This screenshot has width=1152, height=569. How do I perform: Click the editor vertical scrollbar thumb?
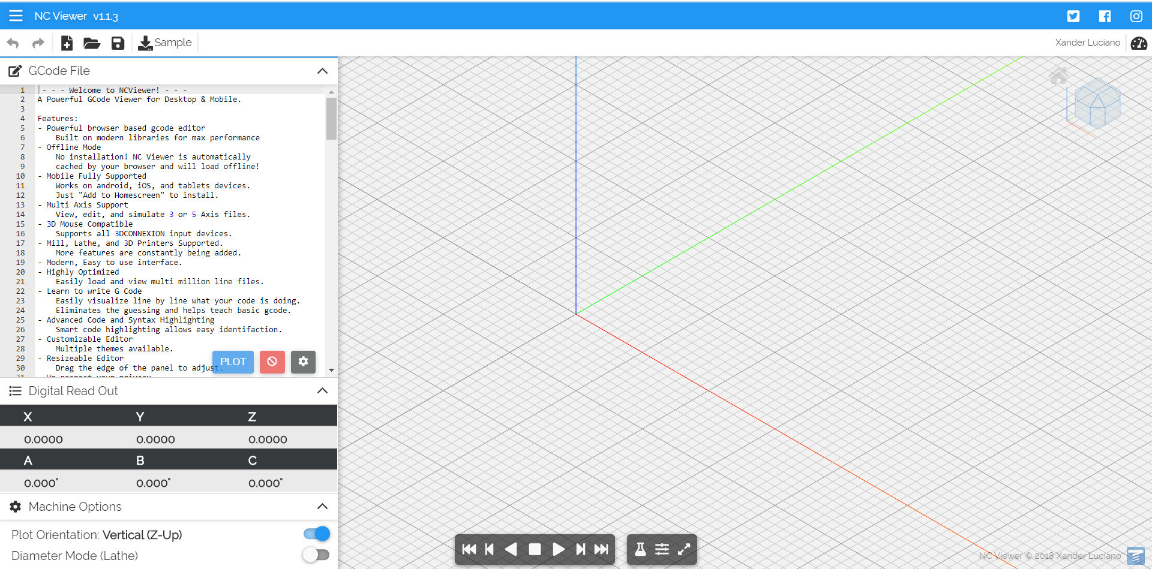click(x=331, y=118)
